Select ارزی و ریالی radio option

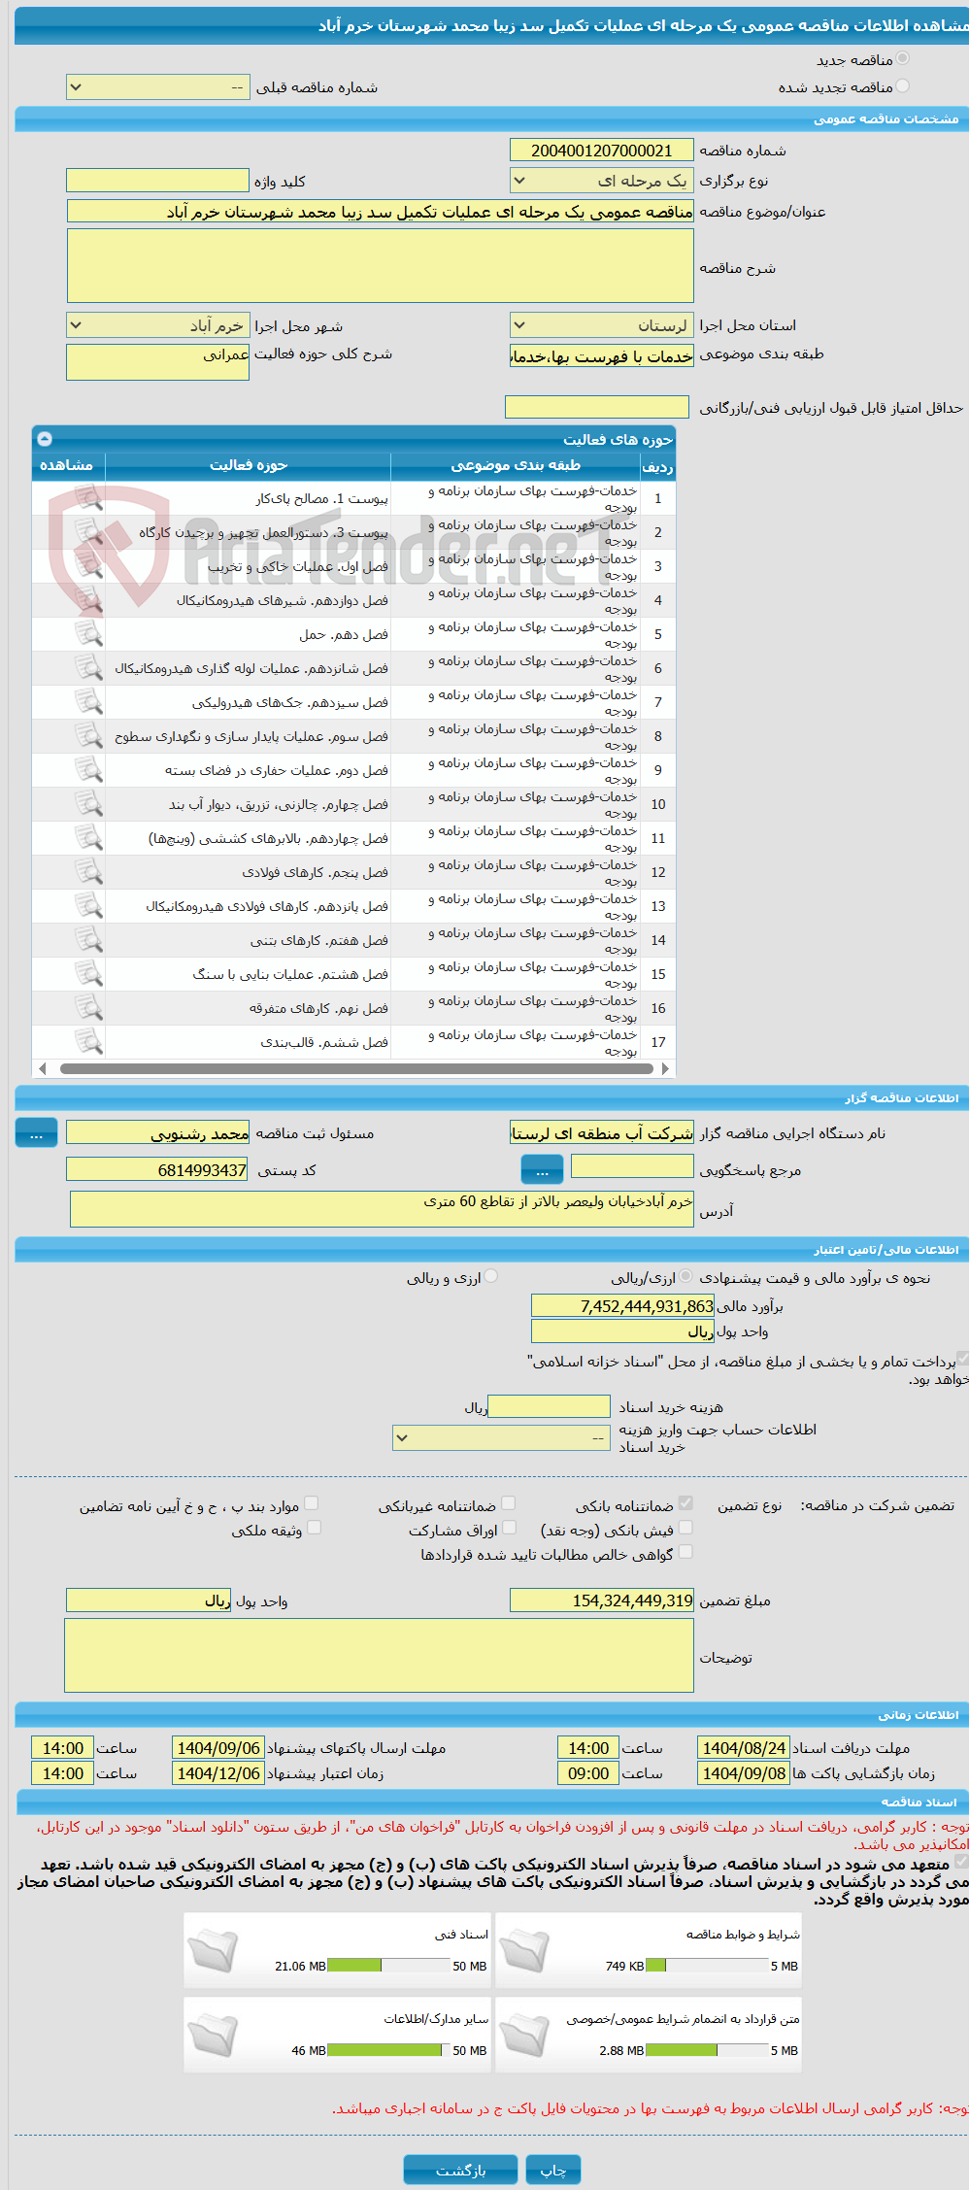pyautogui.click(x=491, y=1276)
